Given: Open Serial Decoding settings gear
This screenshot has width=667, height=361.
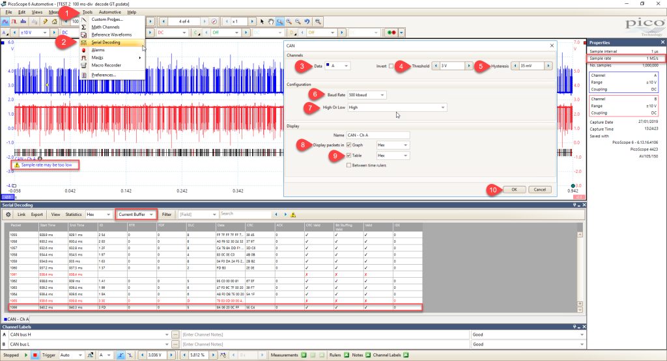Looking at the screenshot, I should pyautogui.click(x=8, y=215).
